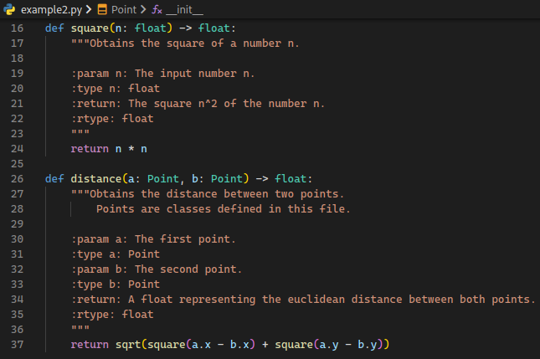Image resolution: width=540 pixels, height=359 pixels.
Task: Click '-> float:' return annotation on line 16
Action: pos(208,28)
